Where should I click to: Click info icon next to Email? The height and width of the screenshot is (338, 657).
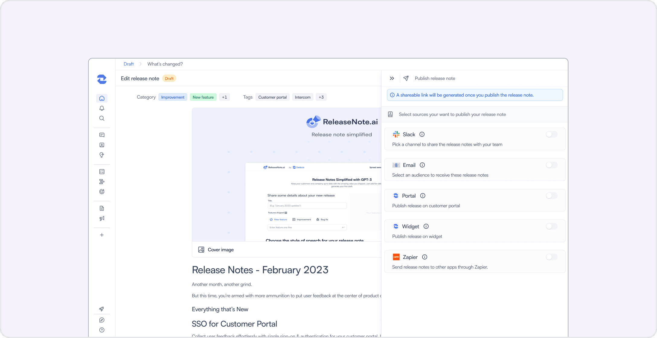click(422, 165)
